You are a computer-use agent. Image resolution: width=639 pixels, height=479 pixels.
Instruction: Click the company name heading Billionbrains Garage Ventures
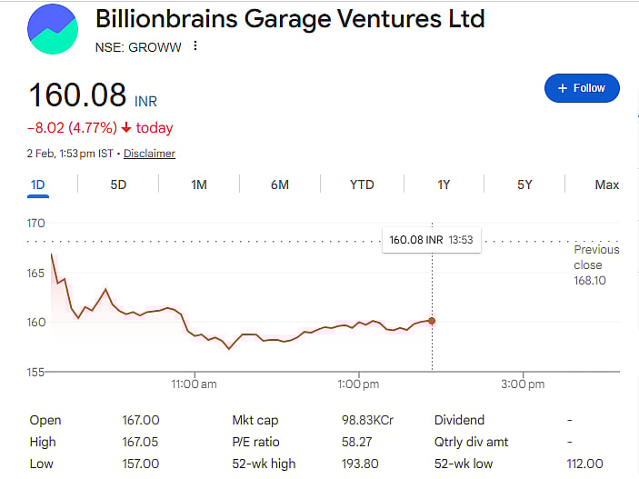coord(290,19)
